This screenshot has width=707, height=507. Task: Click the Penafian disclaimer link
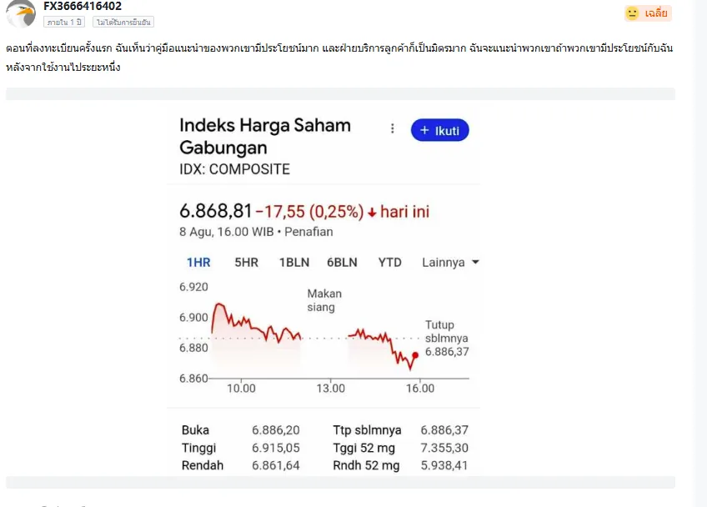point(308,232)
